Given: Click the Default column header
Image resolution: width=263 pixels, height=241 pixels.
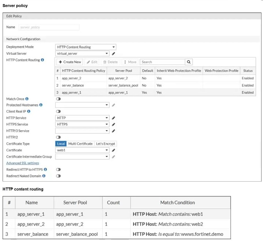Looking at the screenshot, I should 148,70.
